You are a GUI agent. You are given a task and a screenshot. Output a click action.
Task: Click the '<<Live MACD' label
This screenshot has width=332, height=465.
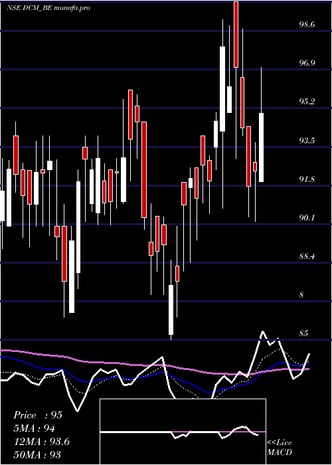[280, 448]
